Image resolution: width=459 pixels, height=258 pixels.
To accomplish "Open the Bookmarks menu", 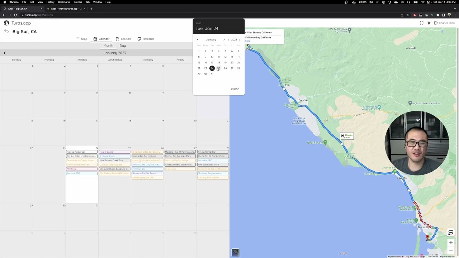I will click(64, 2).
